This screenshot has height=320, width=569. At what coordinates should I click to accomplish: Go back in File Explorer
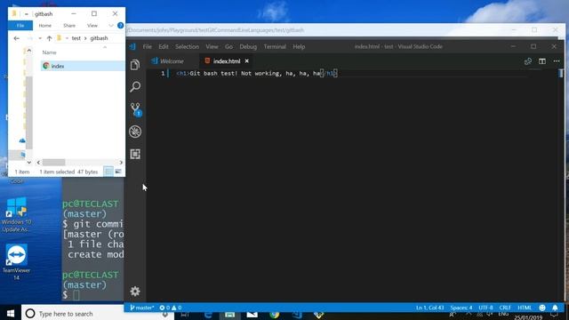tap(16, 38)
